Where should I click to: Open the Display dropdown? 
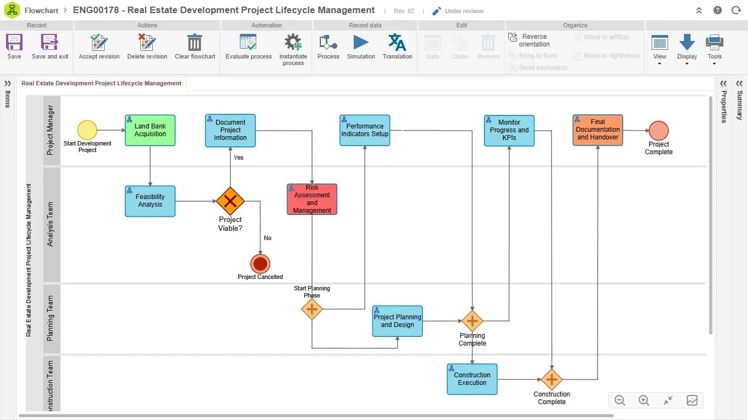click(x=687, y=49)
